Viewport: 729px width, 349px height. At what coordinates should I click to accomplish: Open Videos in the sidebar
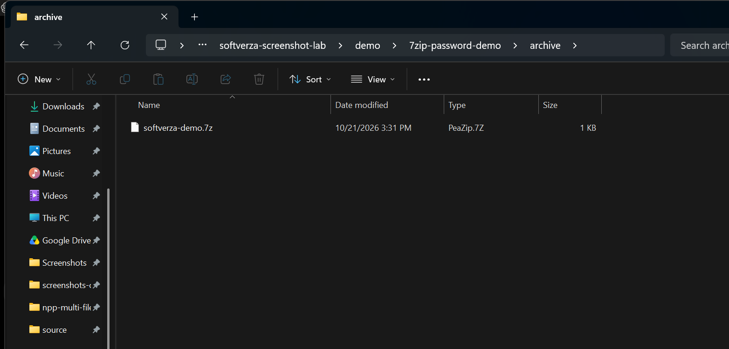click(x=55, y=196)
